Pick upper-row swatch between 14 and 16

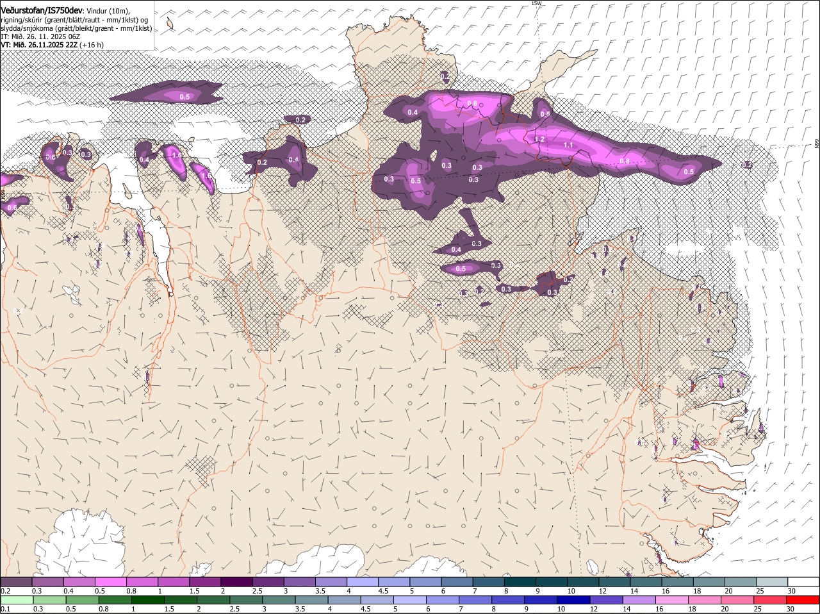click(x=646, y=581)
